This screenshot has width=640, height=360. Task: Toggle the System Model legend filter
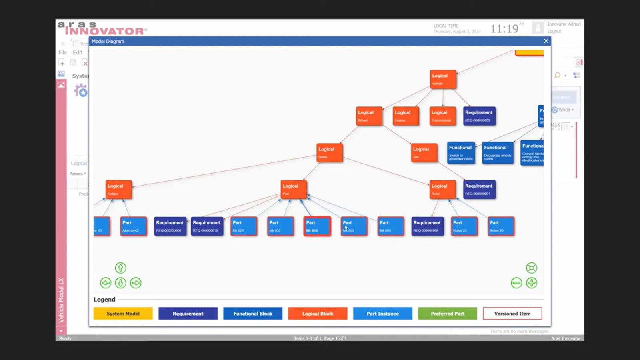123,314
